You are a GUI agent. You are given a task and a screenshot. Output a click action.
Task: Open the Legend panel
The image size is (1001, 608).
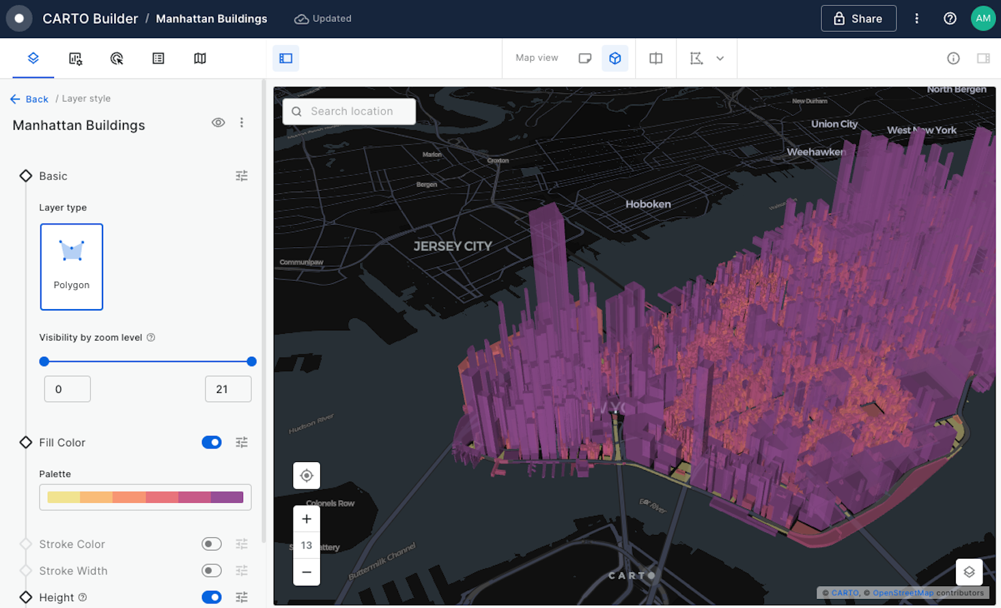click(158, 58)
